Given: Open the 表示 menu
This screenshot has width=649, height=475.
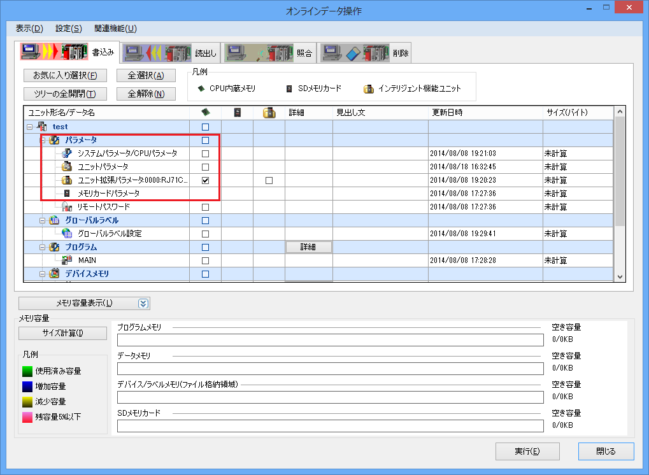Looking at the screenshot, I should [29, 29].
